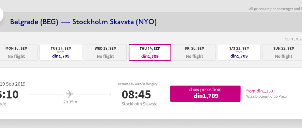
Task: Click the 08:45 arrival time
Action: click(136, 95)
